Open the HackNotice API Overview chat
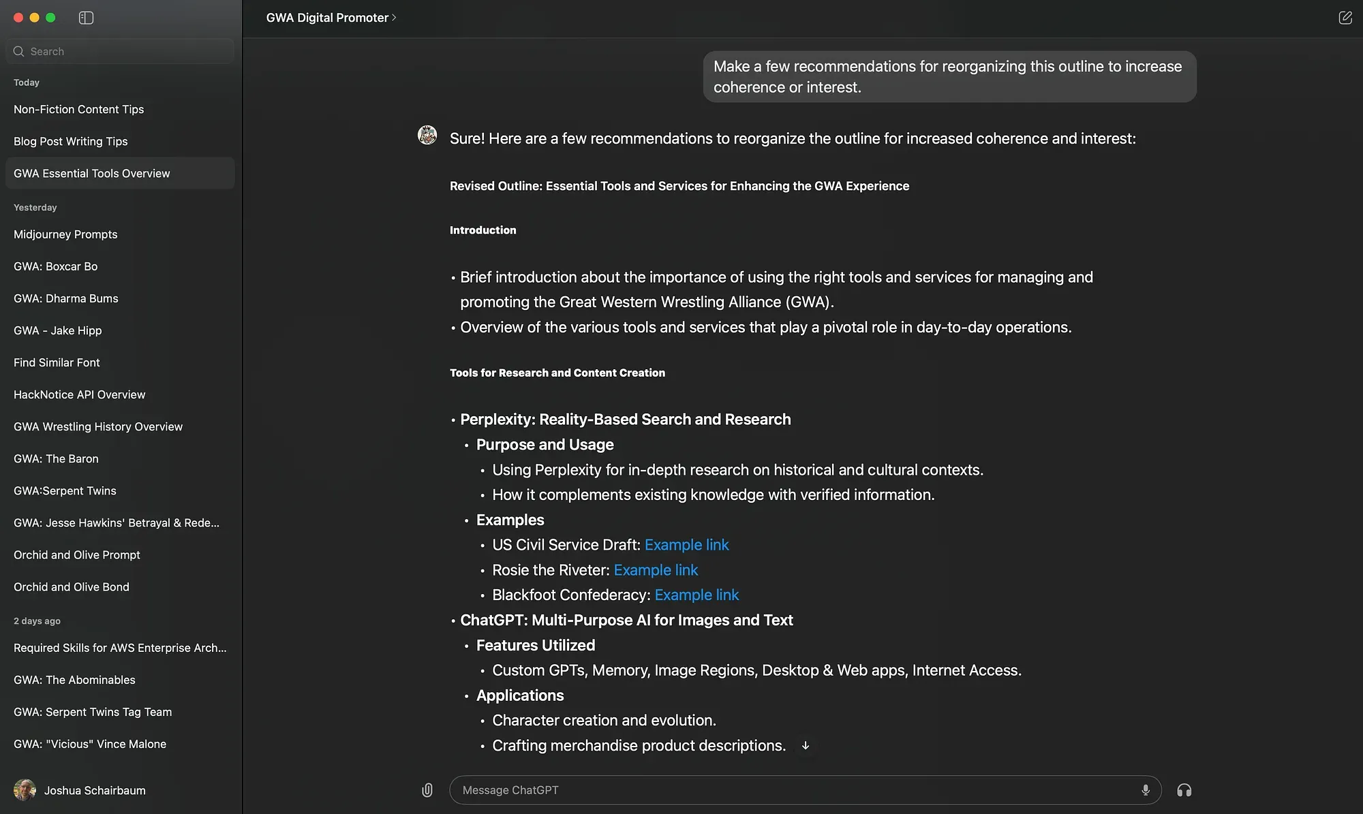Viewport: 1363px width, 814px height. 120,394
